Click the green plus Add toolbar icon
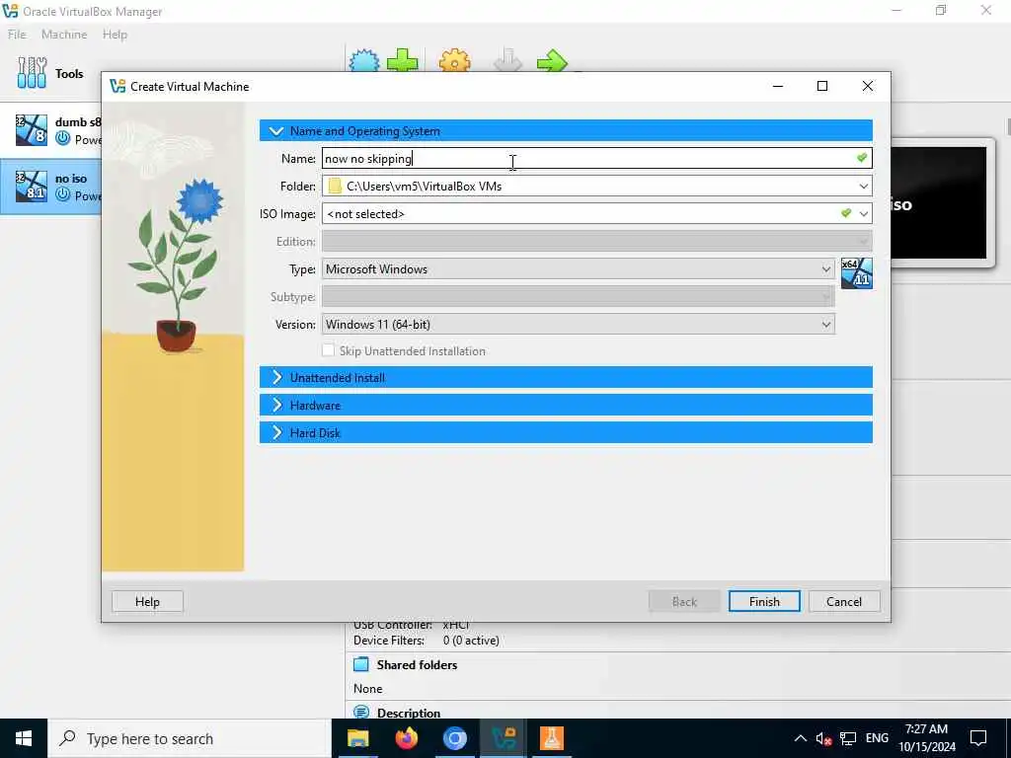1011x758 pixels. click(403, 61)
